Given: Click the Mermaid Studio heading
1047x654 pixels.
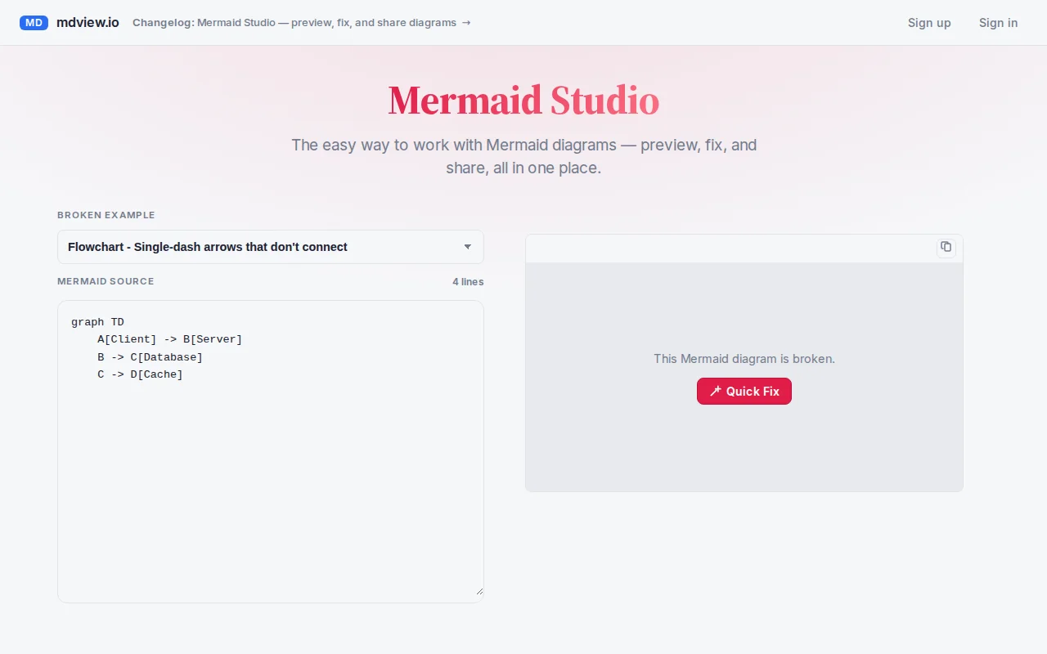Looking at the screenshot, I should 523,101.
